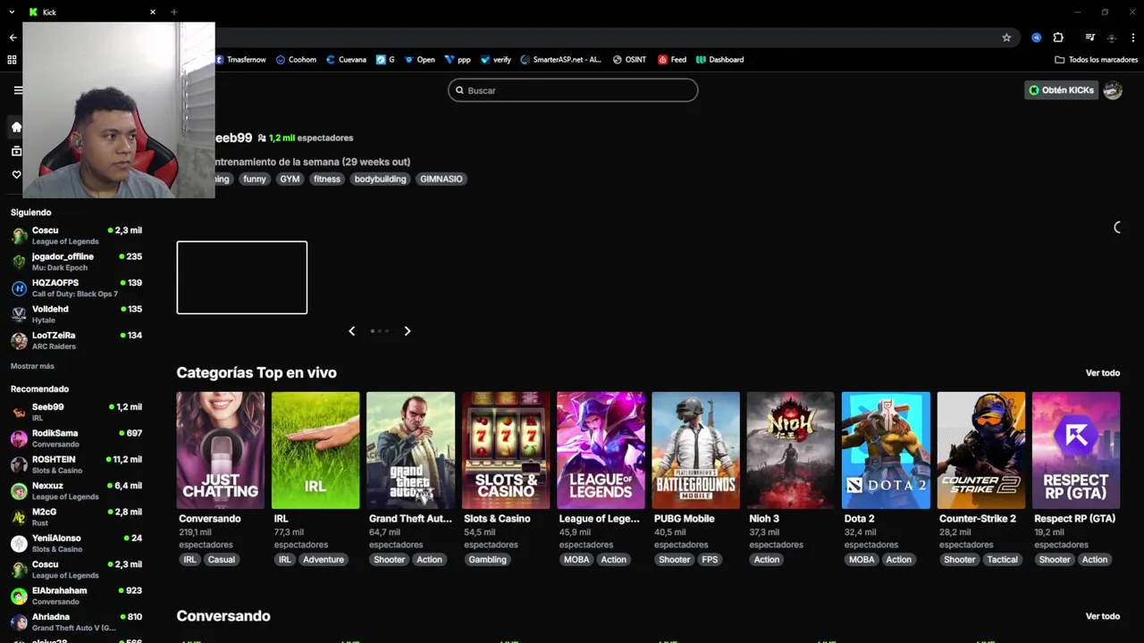
Task: Open the Chrome apps grid icon
Action: click(x=12, y=60)
